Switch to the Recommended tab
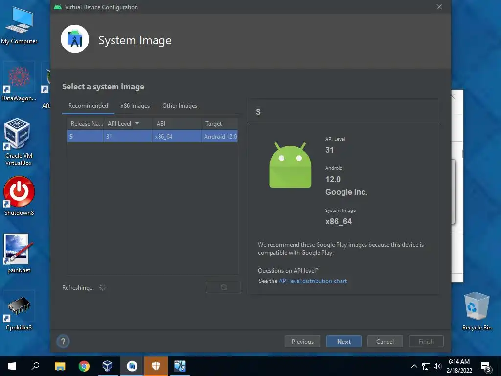This screenshot has width=501, height=376. click(88, 106)
